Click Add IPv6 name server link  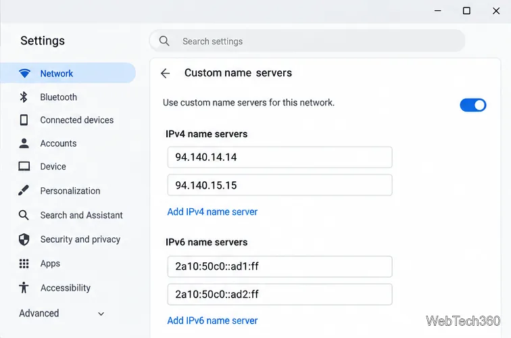[x=212, y=320]
